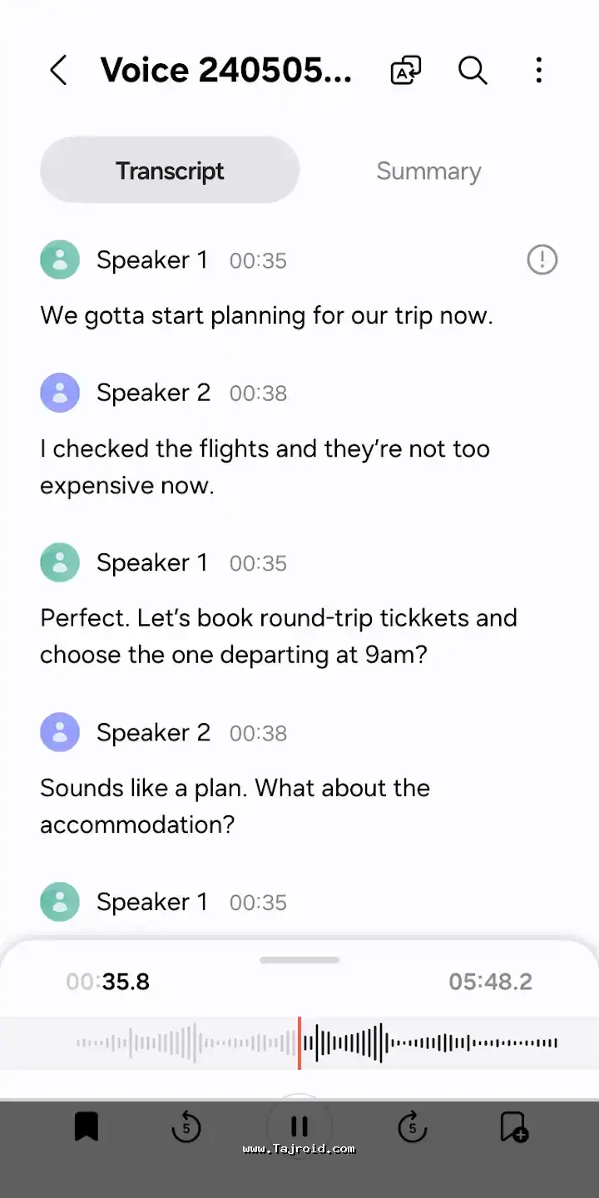
Task: Go back using the back arrow
Action: coord(58,71)
